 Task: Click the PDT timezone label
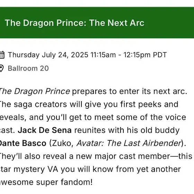pos(160,55)
